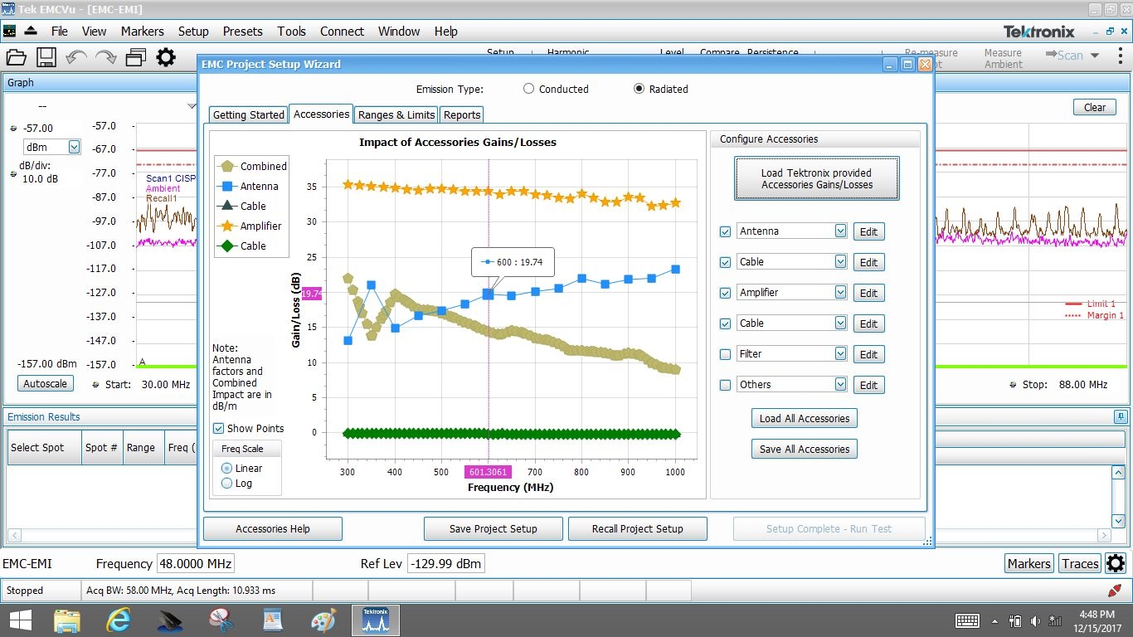
Task: Select the Log frequency scale option
Action: pyautogui.click(x=227, y=484)
